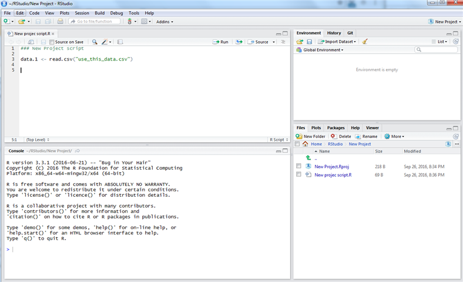Click the console view directory arrow icon
The image size is (463, 282).
point(78,151)
